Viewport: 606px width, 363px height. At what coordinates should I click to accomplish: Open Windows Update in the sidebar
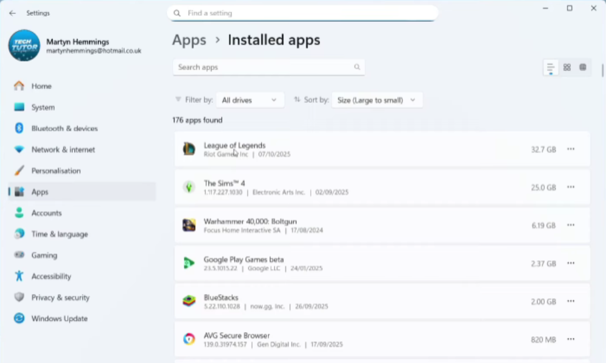(x=59, y=319)
